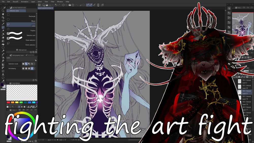Click the Undo icon in the command bar
Image resolution: width=254 pixels, height=143 pixels.
tap(56, 5)
